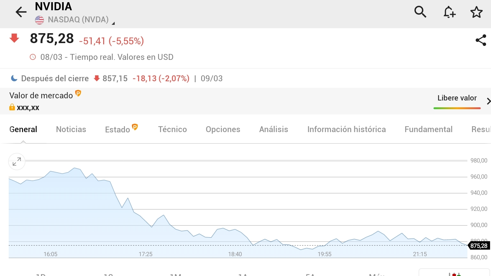Image resolution: width=491 pixels, height=276 pixels.
Task: Tap the 17:25 time label on chart
Action: point(145,254)
